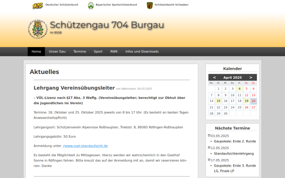Viewport: 285px width, 178px height.
Task: Open the Unser Gau menu
Action: [x=57, y=52]
